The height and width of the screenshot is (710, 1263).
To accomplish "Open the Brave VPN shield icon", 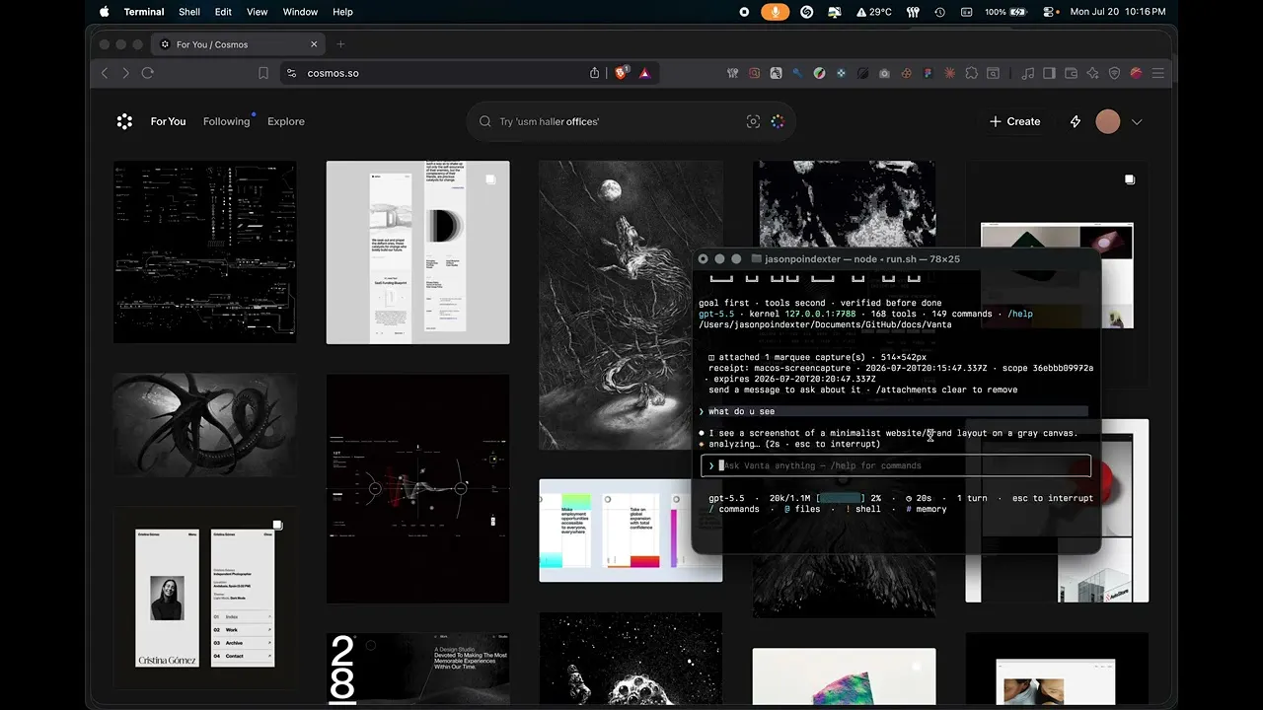I will (x=1115, y=73).
